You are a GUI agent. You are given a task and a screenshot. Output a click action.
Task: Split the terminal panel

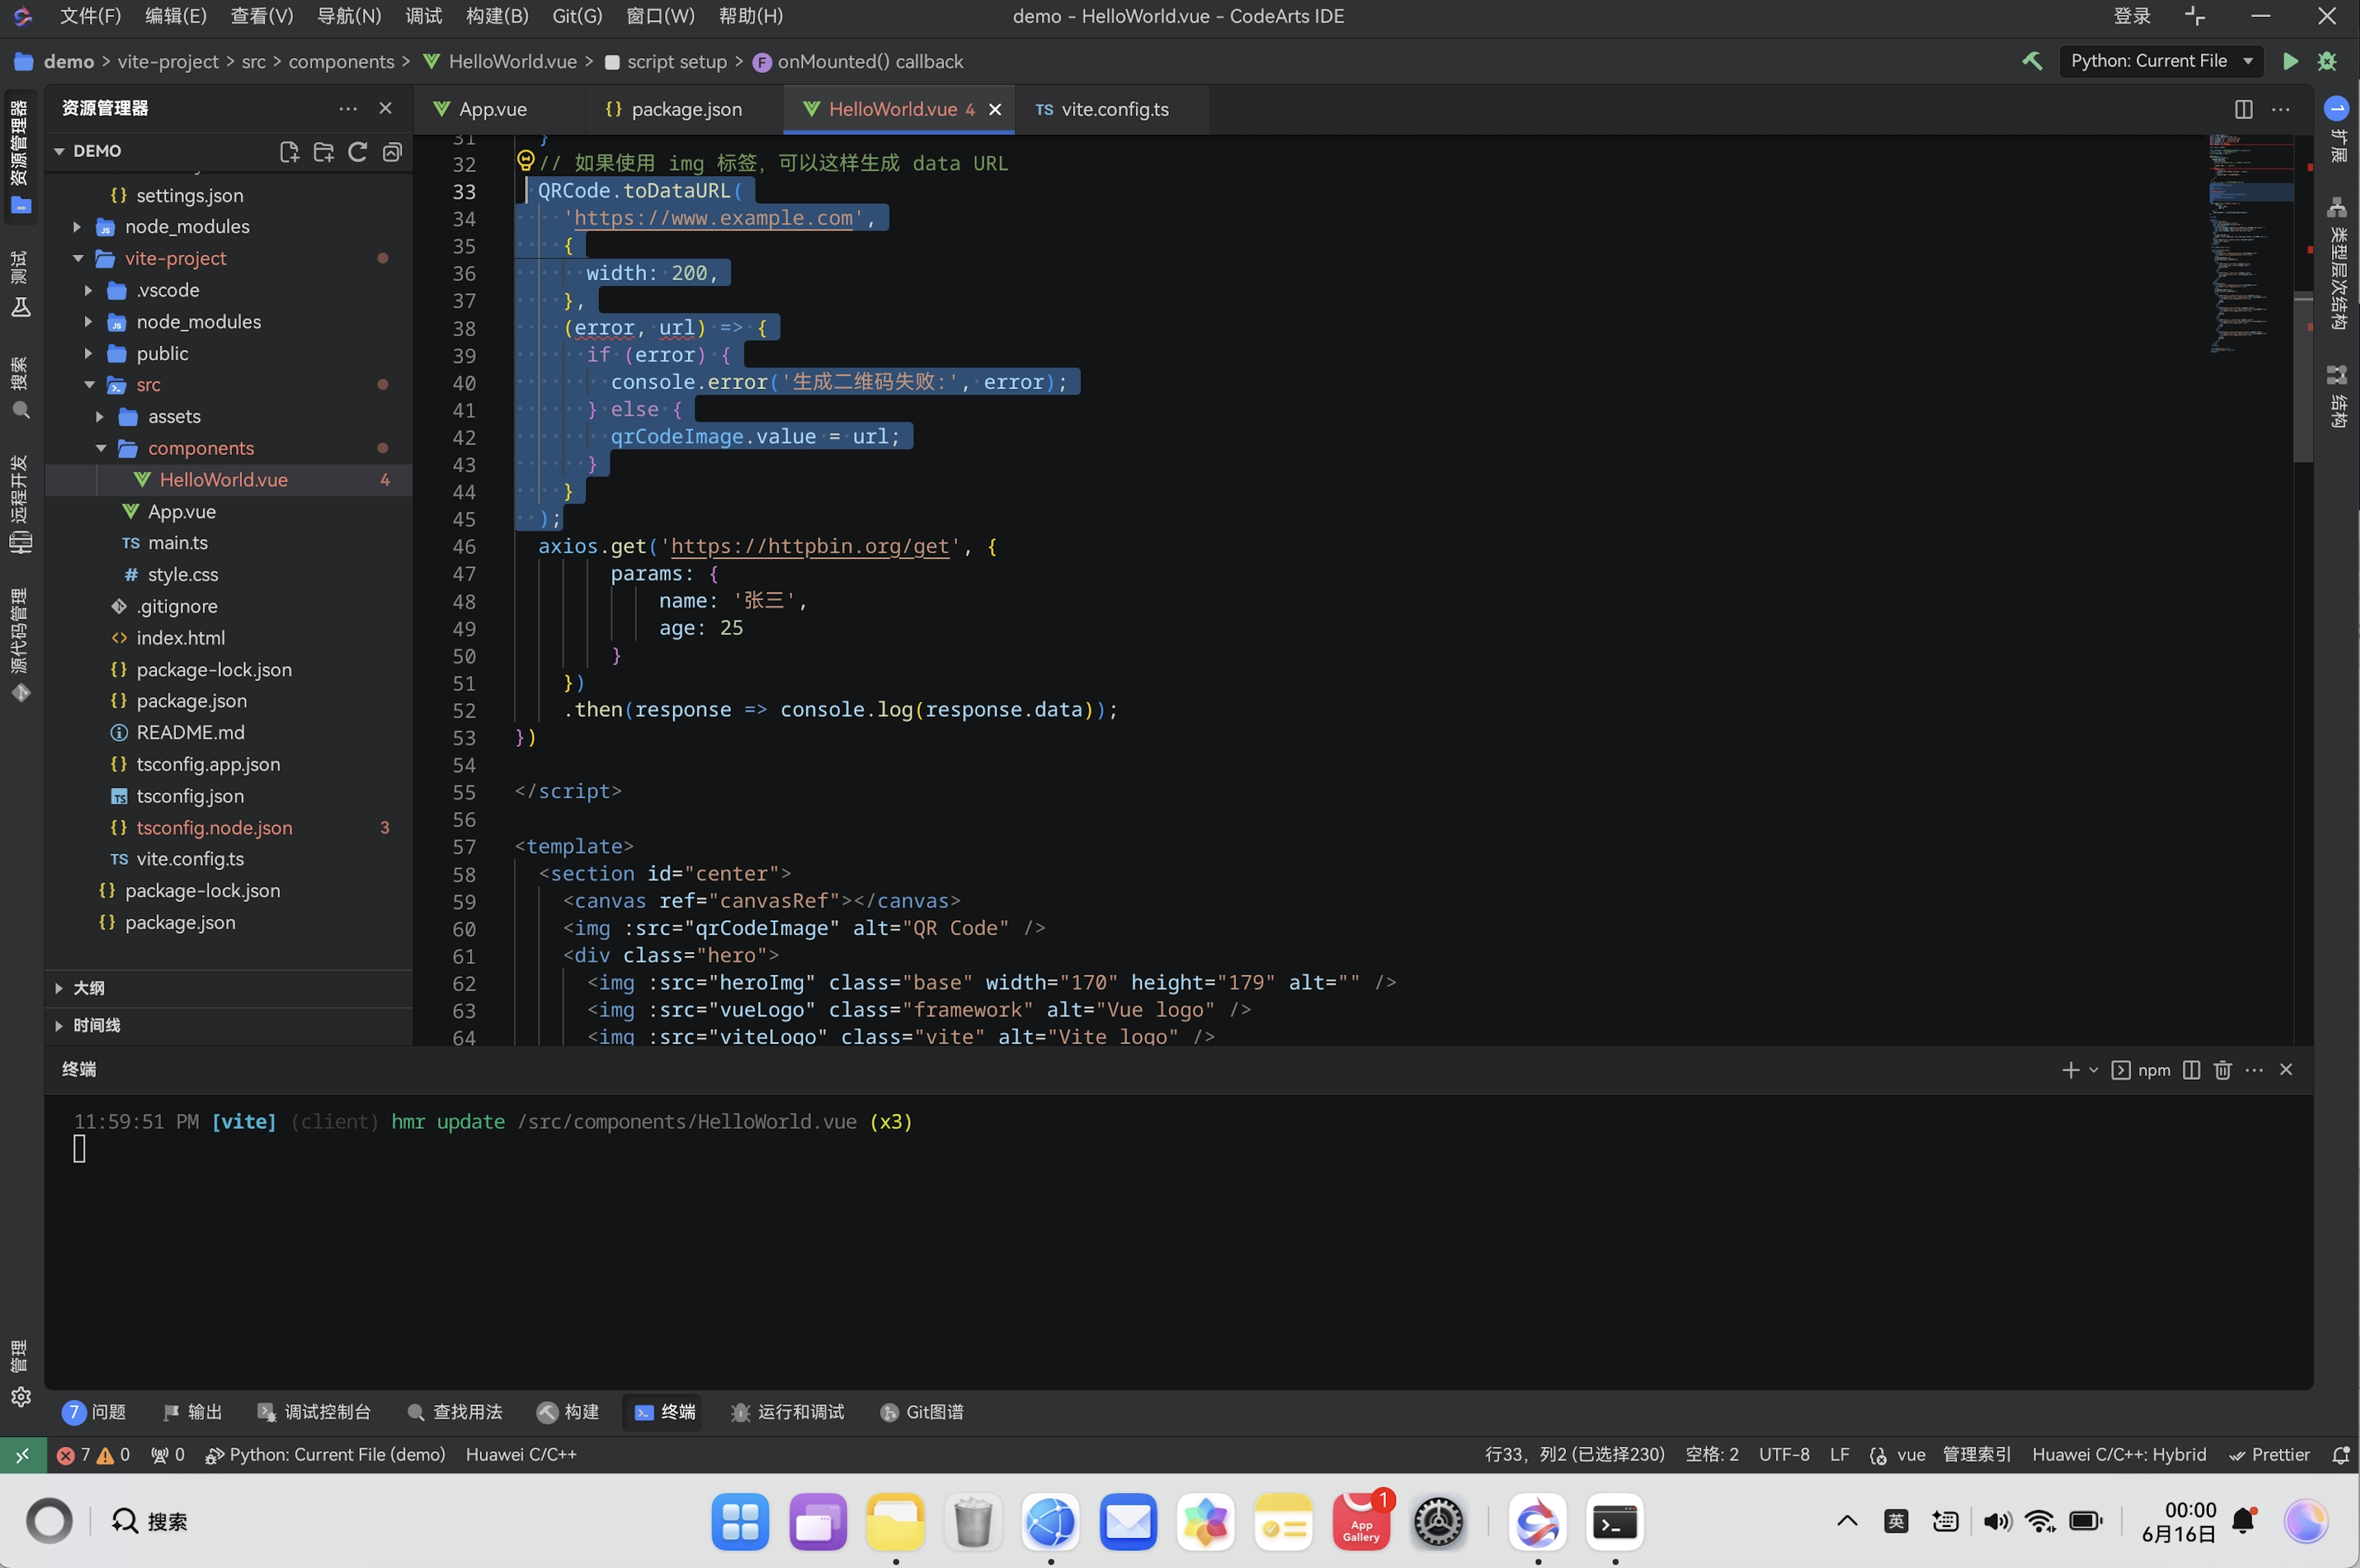2191,1070
